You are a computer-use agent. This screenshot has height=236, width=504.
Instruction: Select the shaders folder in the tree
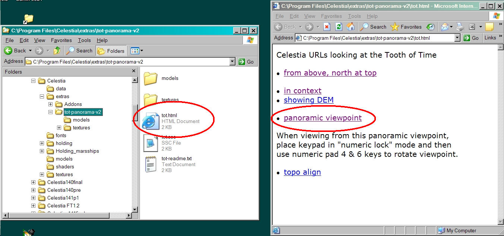60,167
